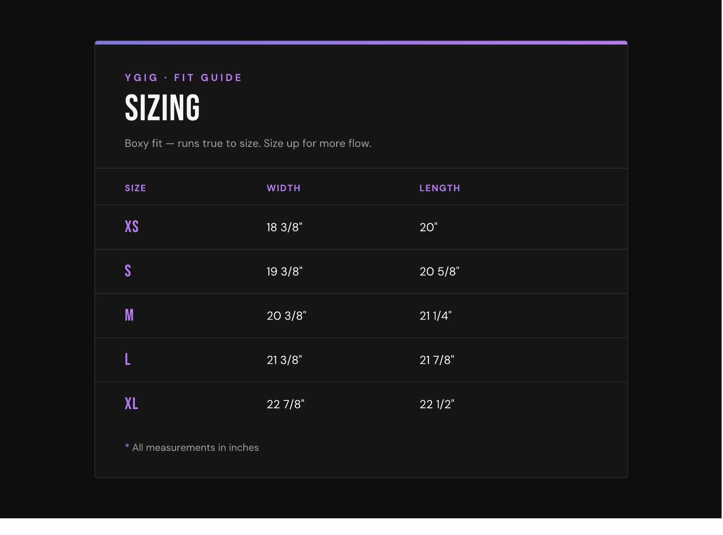Select the XL size row label

coord(132,404)
